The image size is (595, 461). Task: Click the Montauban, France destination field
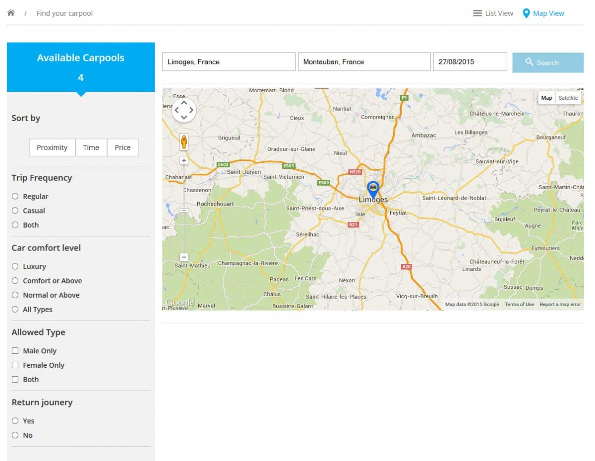(364, 62)
